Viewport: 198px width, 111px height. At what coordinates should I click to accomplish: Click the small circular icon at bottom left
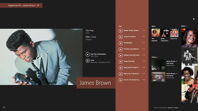point(4,107)
